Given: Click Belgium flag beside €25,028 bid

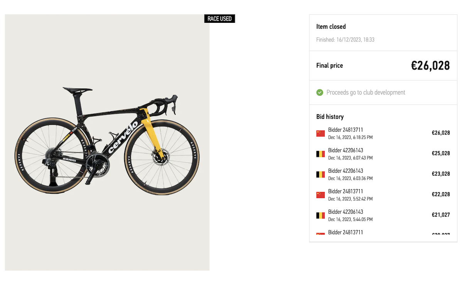Looking at the screenshot, I should (x=320, y=154).
